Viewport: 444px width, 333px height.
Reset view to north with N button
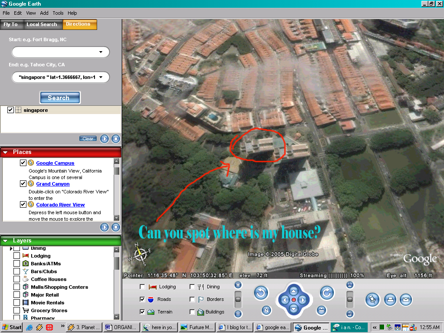[x=266, y=310]
